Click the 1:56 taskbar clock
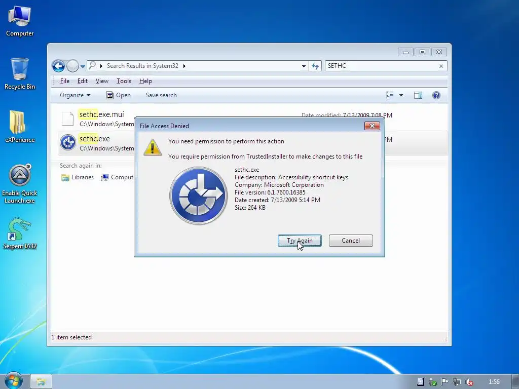 (x=494, y=382)
